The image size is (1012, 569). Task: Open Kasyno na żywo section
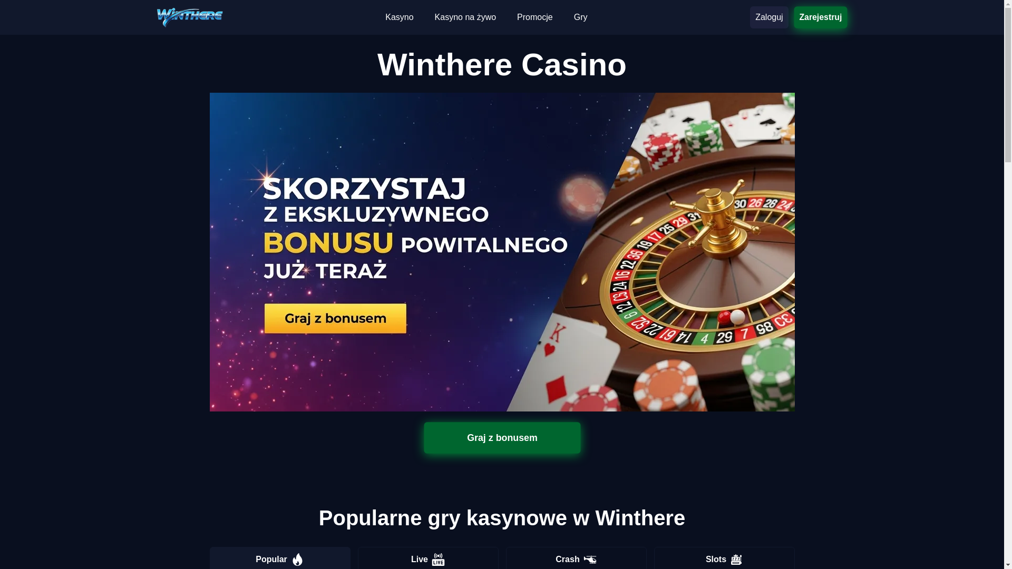[x=465, y=17]
